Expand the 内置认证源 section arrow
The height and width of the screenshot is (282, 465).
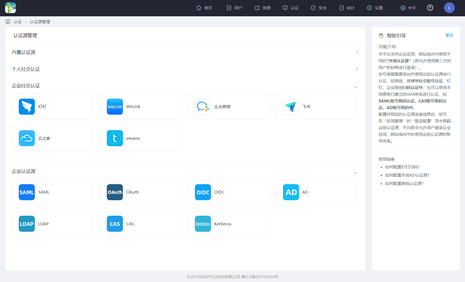pos(357,52)
